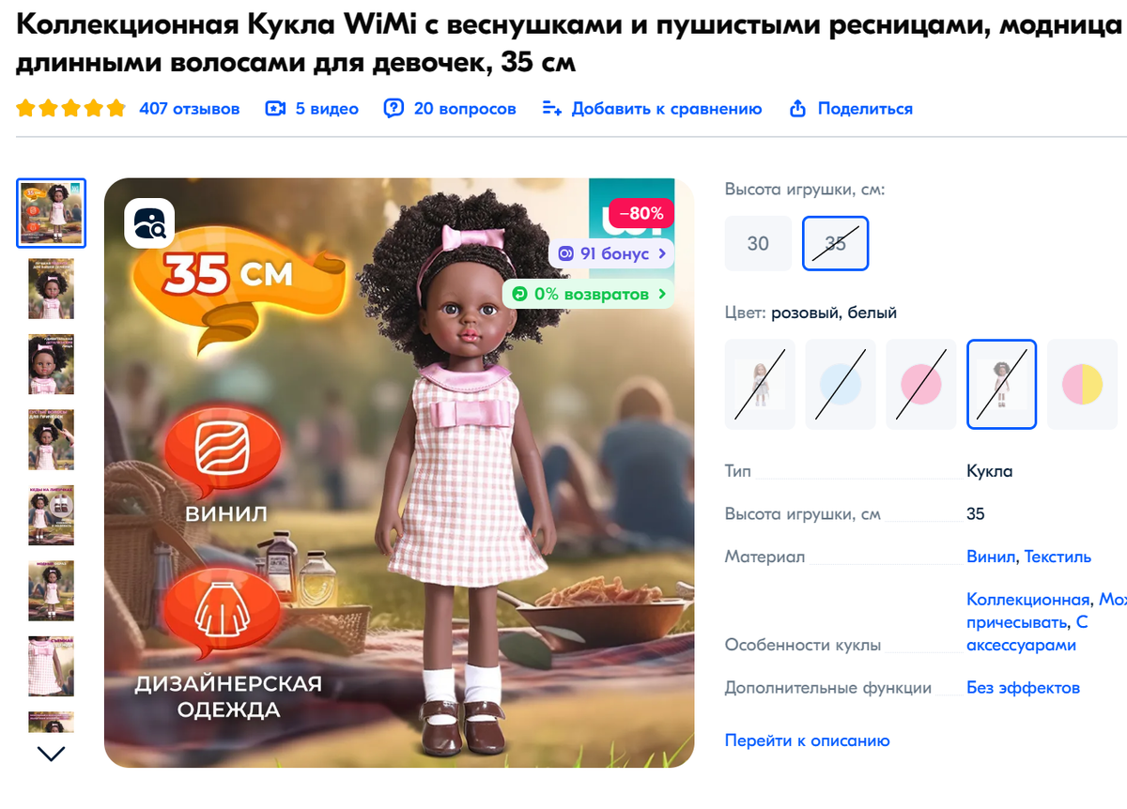Click the share arrow icon

(798, 109)
